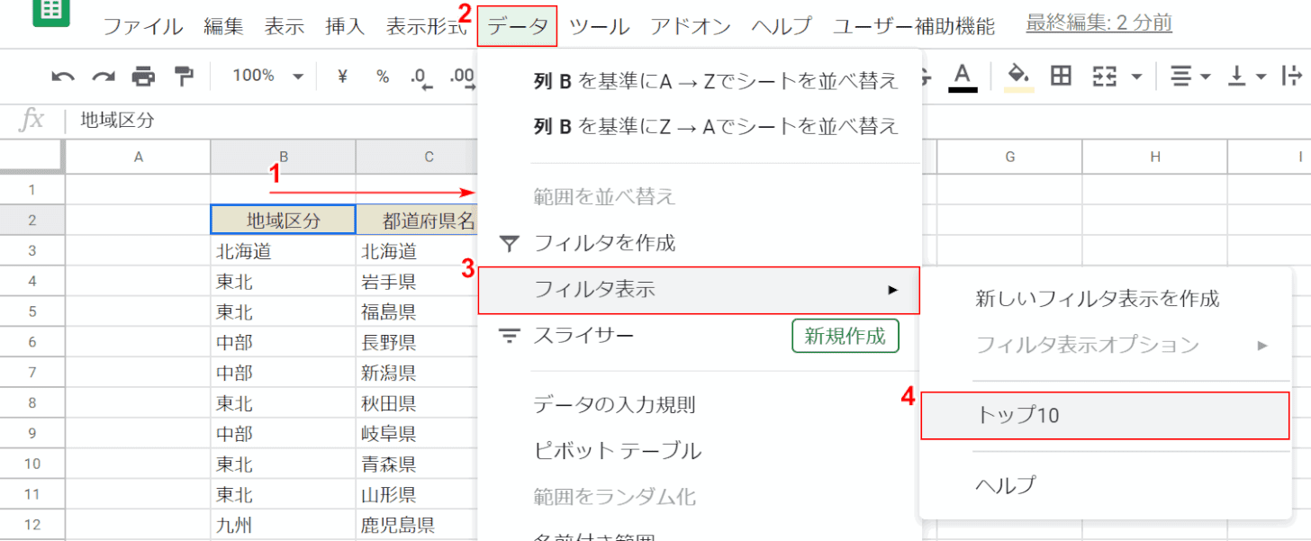Click the slicer icon
The width and height of the screenshot is (1311, 541).
tap(510, 337)
